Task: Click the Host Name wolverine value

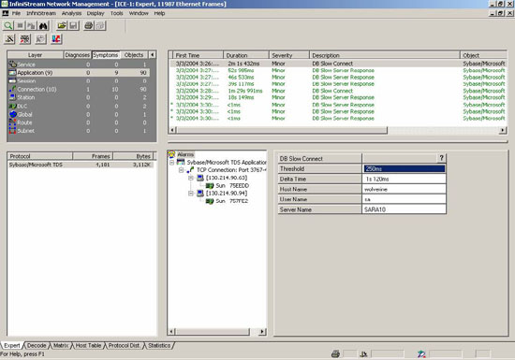Action: click(405, 189)
